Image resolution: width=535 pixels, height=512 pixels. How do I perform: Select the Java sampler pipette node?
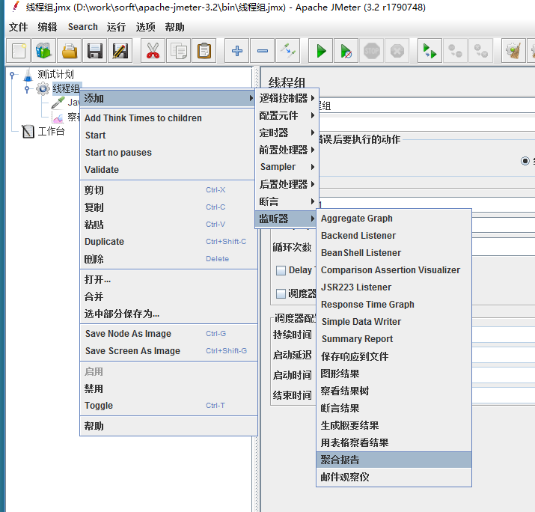coord(66,103)
